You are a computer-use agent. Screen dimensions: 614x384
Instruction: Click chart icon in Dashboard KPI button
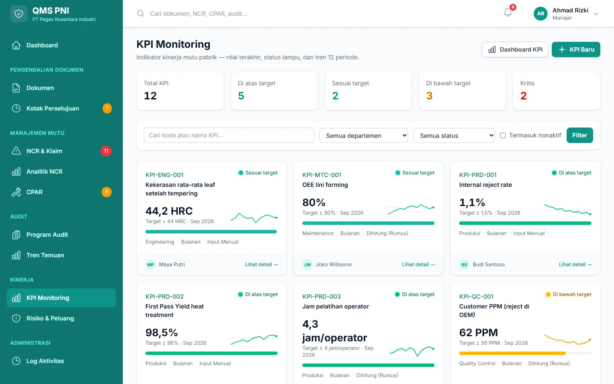tap(492, 49)
